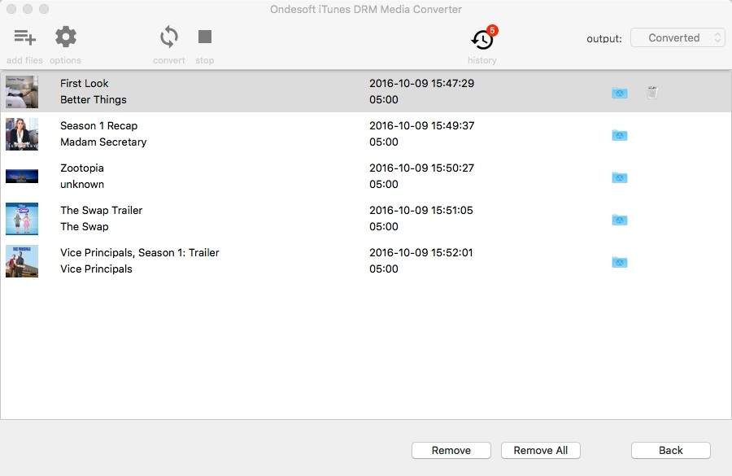Screen dimensions: 732x476
Task: Delete First Look with trash icon
Action: (652, 92)
